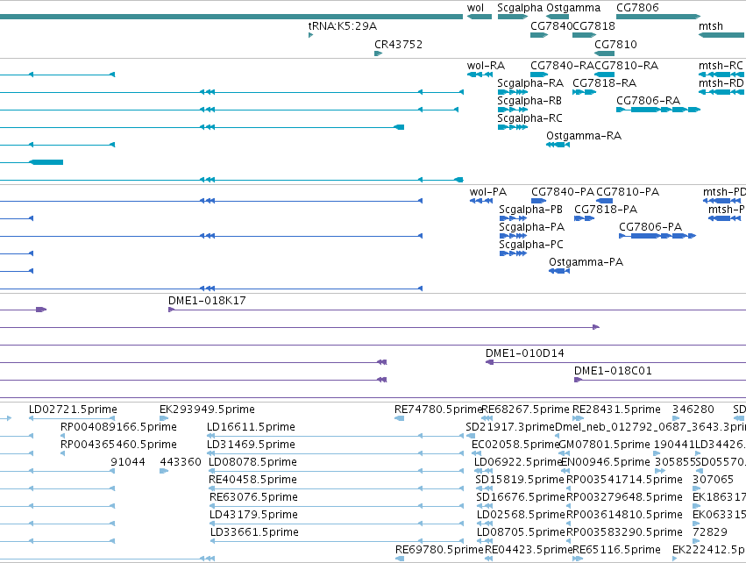
Task: Select the mtsh gene feature
Action: coord(721,35)
